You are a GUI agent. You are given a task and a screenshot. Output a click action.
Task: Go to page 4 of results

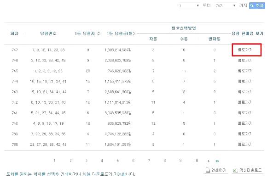(x=102, y=161)
